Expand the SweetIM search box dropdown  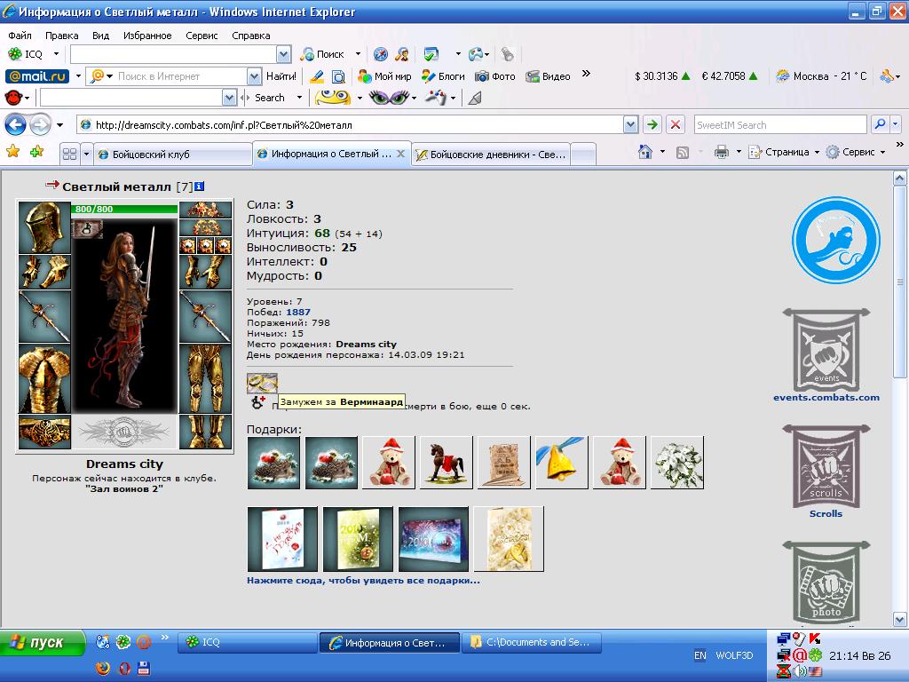230,98
